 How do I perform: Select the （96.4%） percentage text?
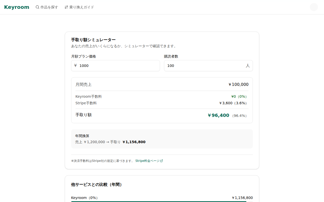239,116
